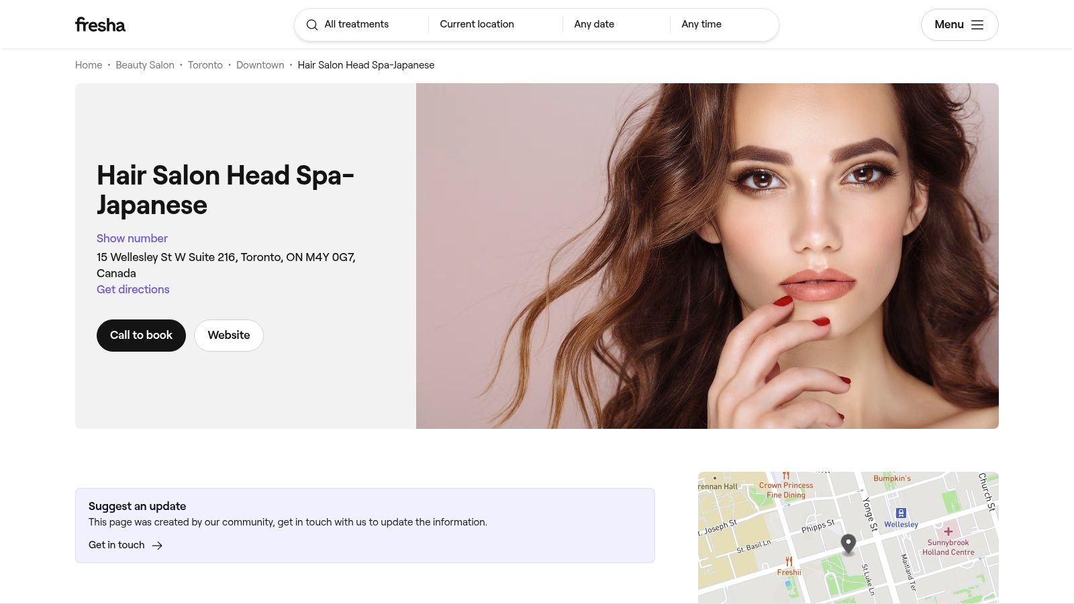Open the All treatments selector
Screen dimensions: 1074x604
[x=356, y=24]
